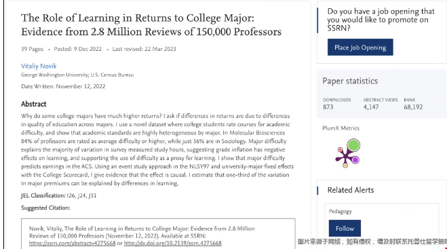Screen dimensions: 447x249
Task: Click the Rank value 68,192
Action: [x=413, y=107]
